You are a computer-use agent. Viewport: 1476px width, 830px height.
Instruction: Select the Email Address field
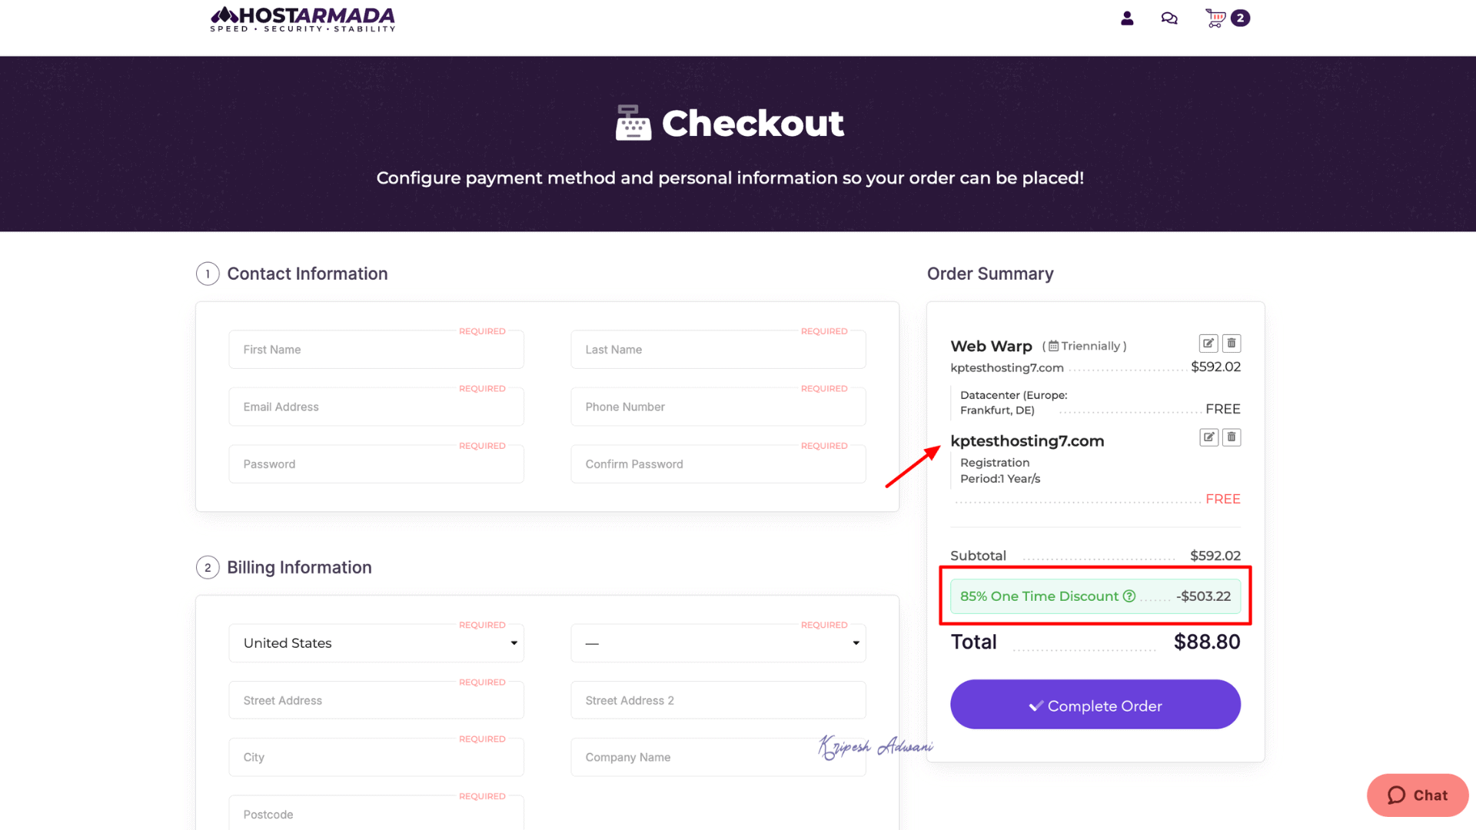point(376,407)
